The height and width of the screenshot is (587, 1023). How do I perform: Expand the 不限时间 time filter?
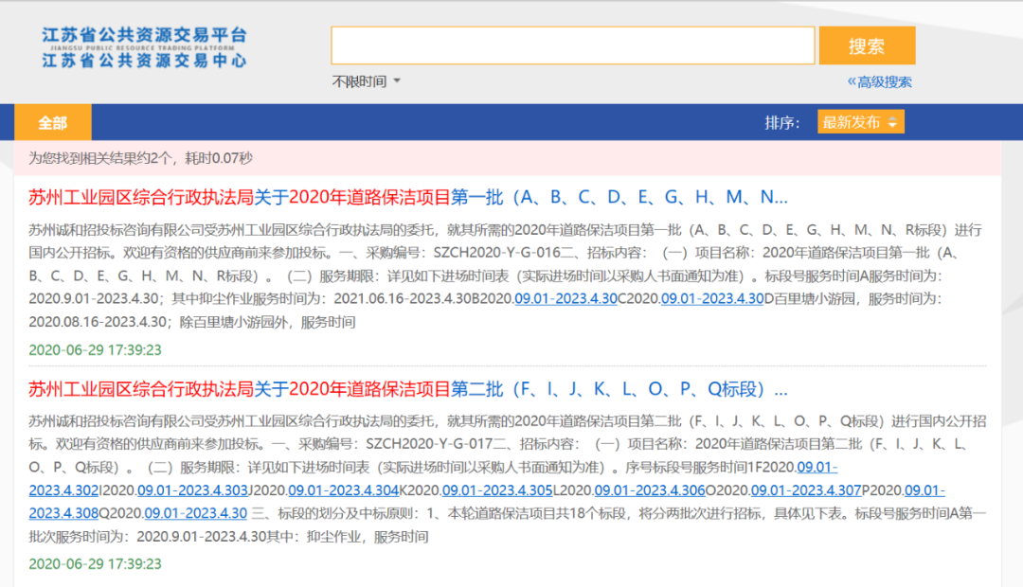click(366, 81)
